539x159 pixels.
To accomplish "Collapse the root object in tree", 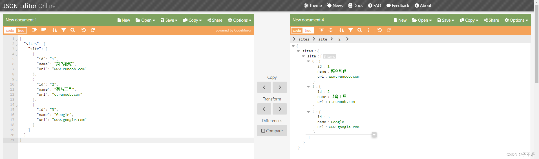I will tap(293, 46).
